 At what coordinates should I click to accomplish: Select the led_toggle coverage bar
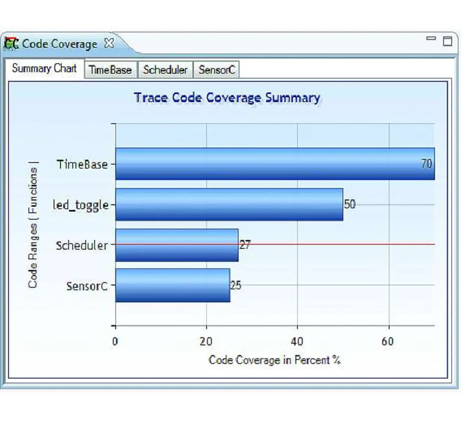tap(229, 204)
